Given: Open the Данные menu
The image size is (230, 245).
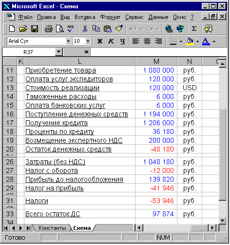Looking at the screenshot, I should click(158, 17).
